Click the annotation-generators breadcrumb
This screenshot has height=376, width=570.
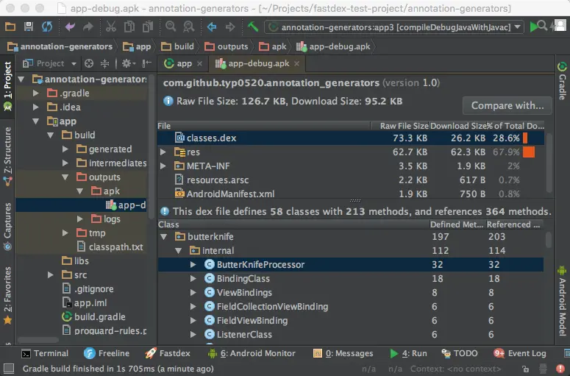tap(60, 46)
